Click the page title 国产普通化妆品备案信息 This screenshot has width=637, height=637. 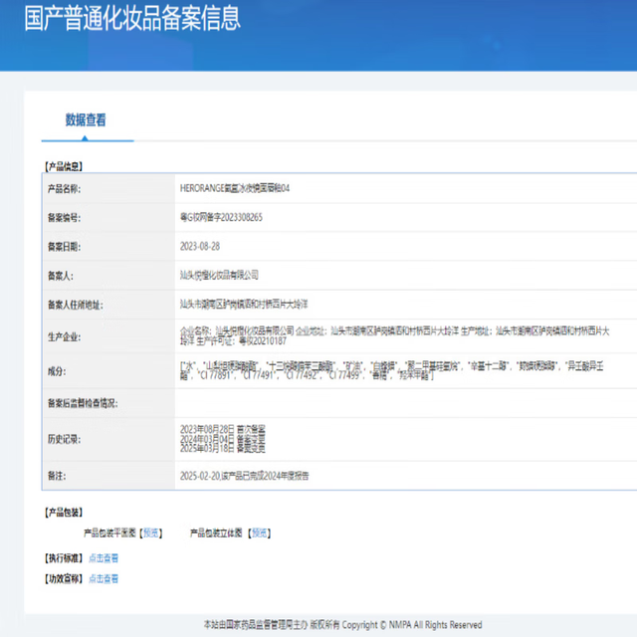pyautogui.click(x=132, y=18)
